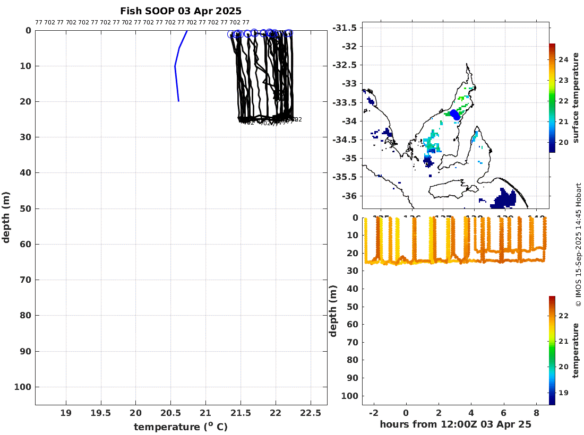This screenshot has height=435, width=584.
Task: Click the '-31.5' latitude tick label
Action: [x=345, y=28]
